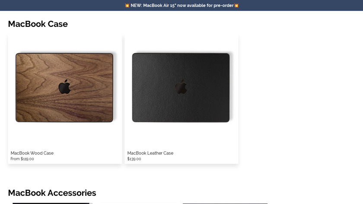Click blank area under wood case image
The height and width of the screenshot is (204, 363).
pos(64,137)
